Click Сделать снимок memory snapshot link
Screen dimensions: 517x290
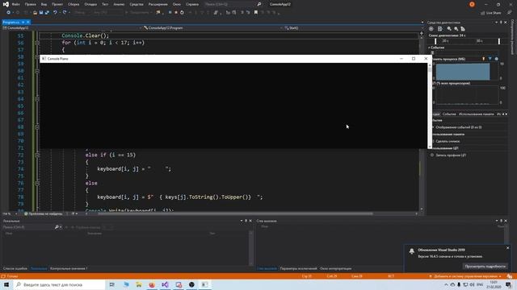tap(448, 142)
